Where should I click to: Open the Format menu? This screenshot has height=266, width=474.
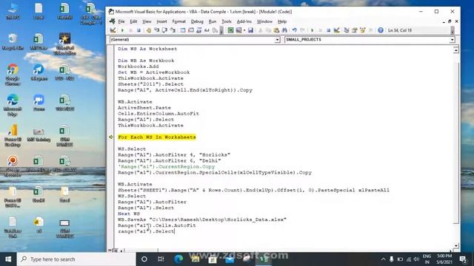click(179, 21)
